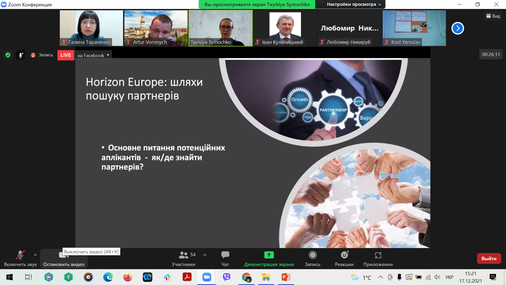
Task: Open clock and calendar 15:21
Action: 470,277
